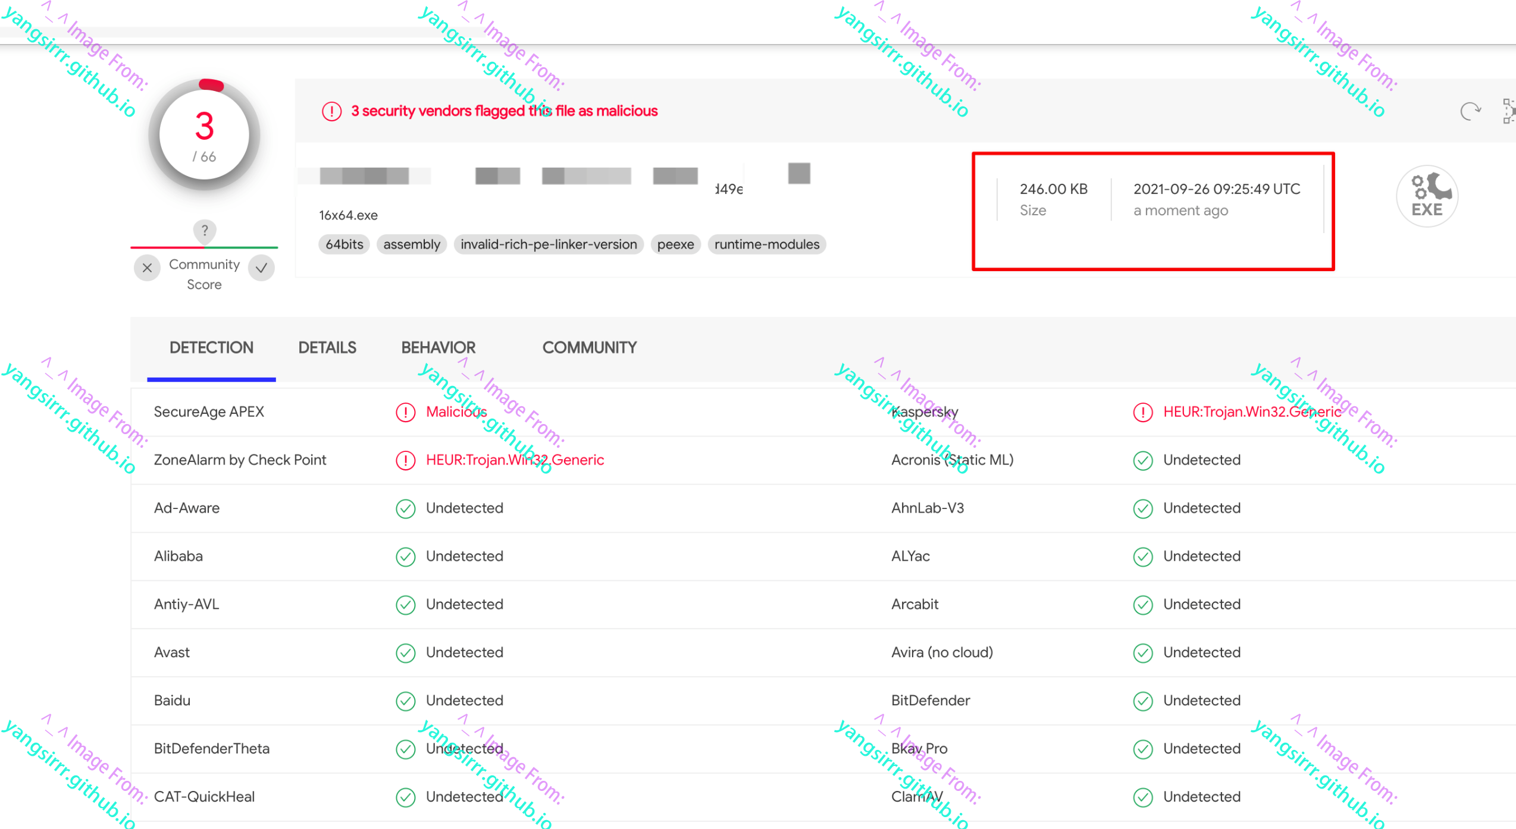Click the Kaspersky detection alert icon

1143,412
